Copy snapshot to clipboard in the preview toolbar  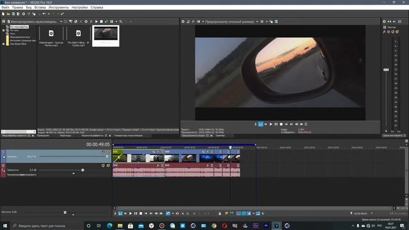(x=271, y=22)
